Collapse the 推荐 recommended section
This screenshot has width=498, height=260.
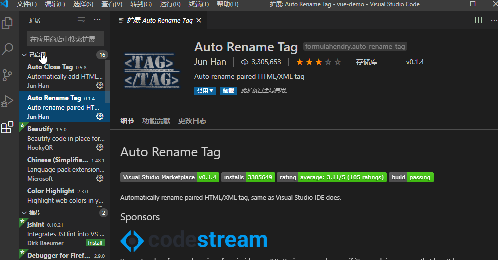click(24, 213)
